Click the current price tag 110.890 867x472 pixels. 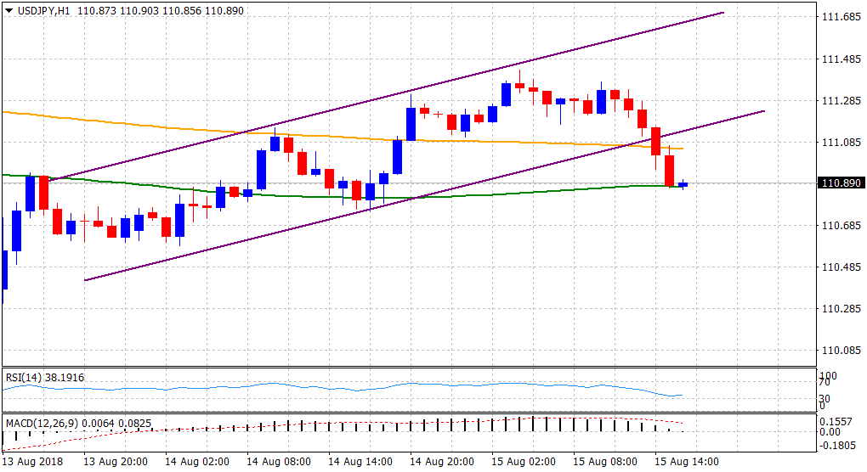tap(840, 183)
